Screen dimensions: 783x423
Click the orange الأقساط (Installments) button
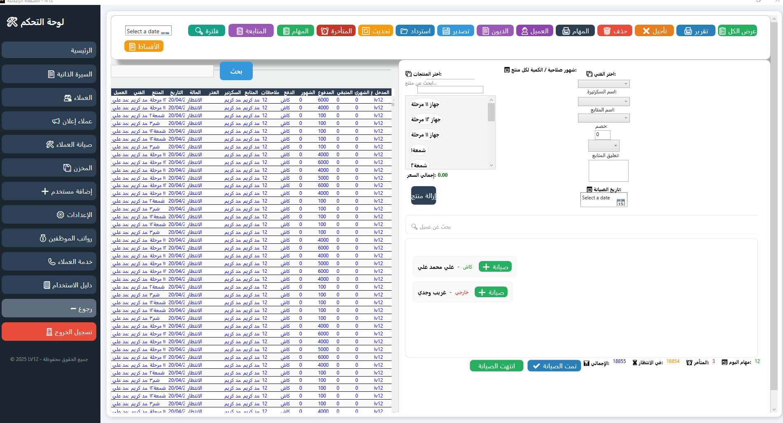coord(144,46)
